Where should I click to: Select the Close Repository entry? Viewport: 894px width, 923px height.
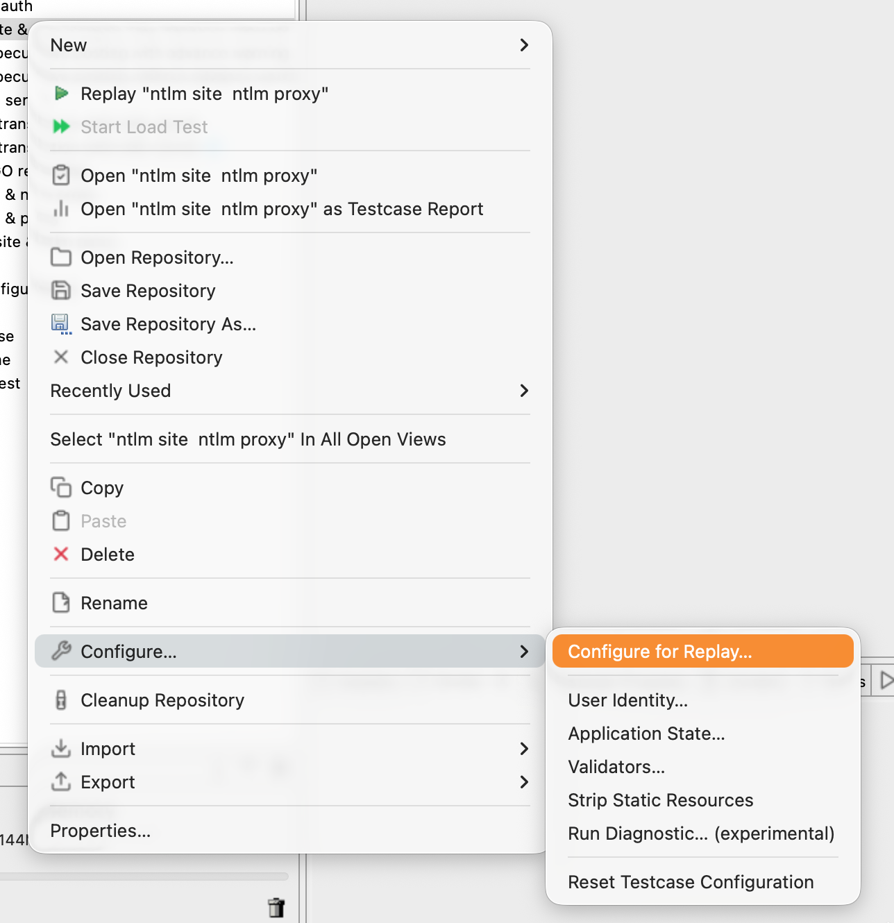pyautogui.click(x=289, y=357)
